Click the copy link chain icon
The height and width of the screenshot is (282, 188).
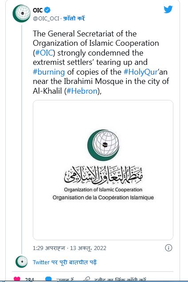coord(87,279)
